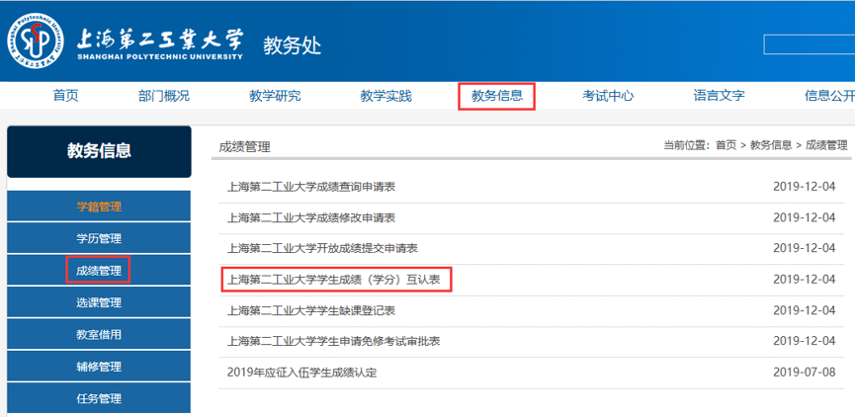Click the 教务处 header title
The width and height of the screenshot is (855, 417).
pyautogui.click(x=293, y=45)
